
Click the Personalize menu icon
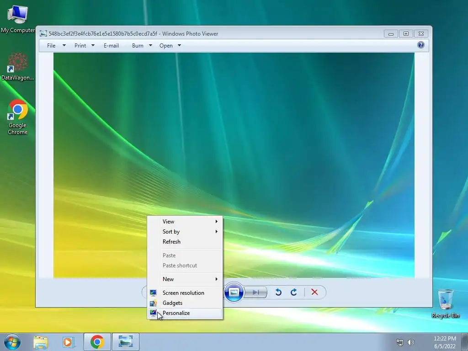153,313
